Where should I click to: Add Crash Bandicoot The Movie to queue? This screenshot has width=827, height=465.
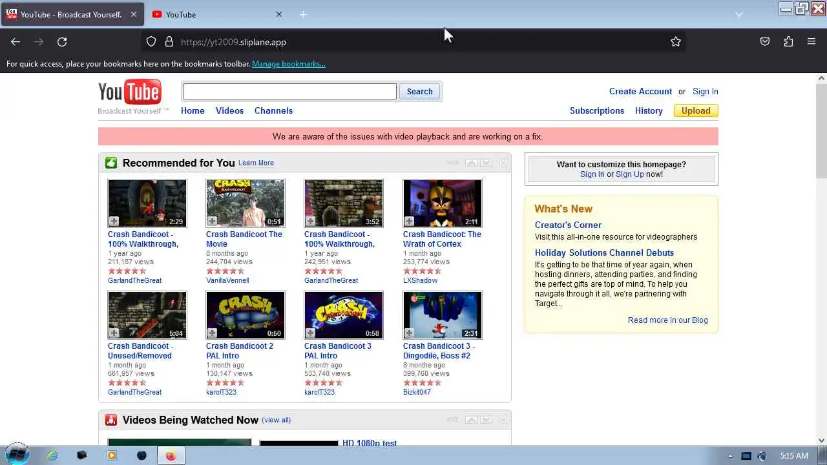point(212,222)
